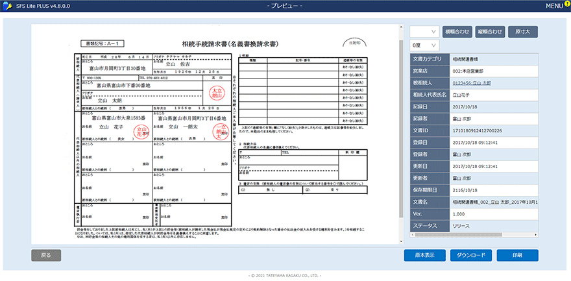Expand the zoom percentage dropdown
Screen dimensions: 571x281
point(424,31)
